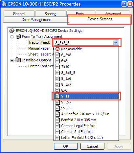Screen dimensions: 134x153
Task: Click the OK button
Action: [x=66, y=146]
